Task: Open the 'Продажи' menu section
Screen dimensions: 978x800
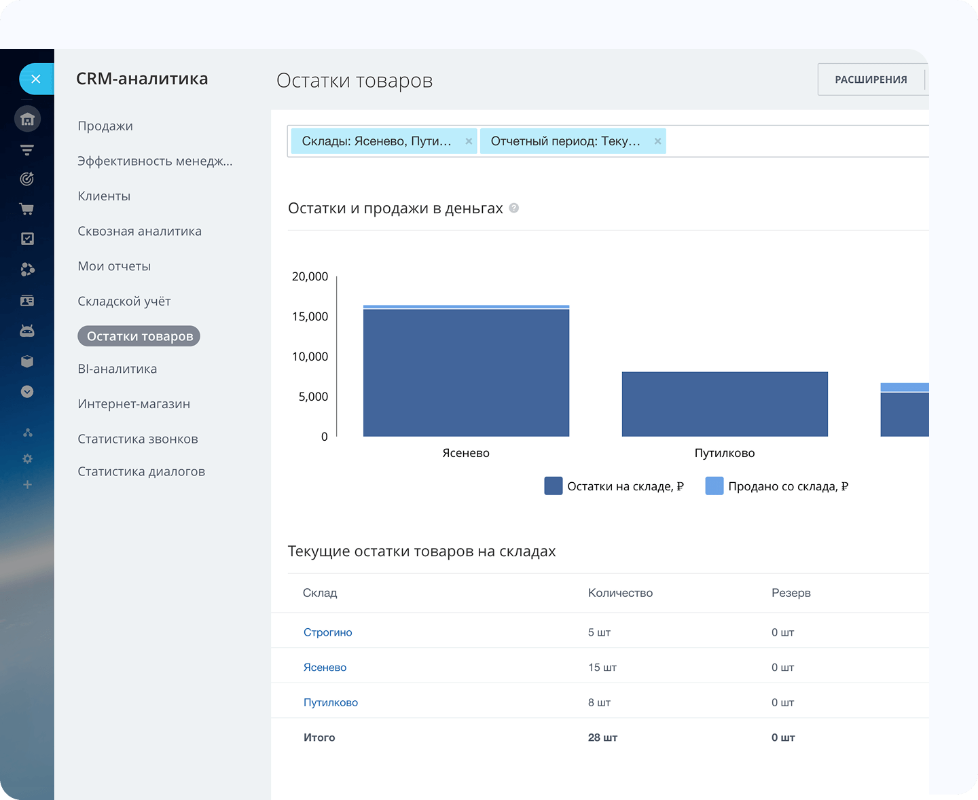Action: pos(105,126)
